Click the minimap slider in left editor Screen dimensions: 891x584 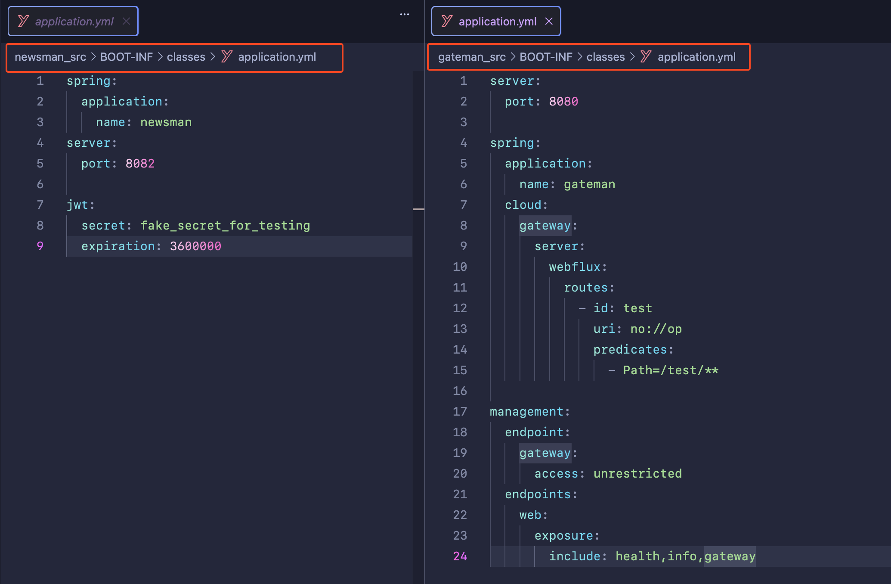click(418, 209)
